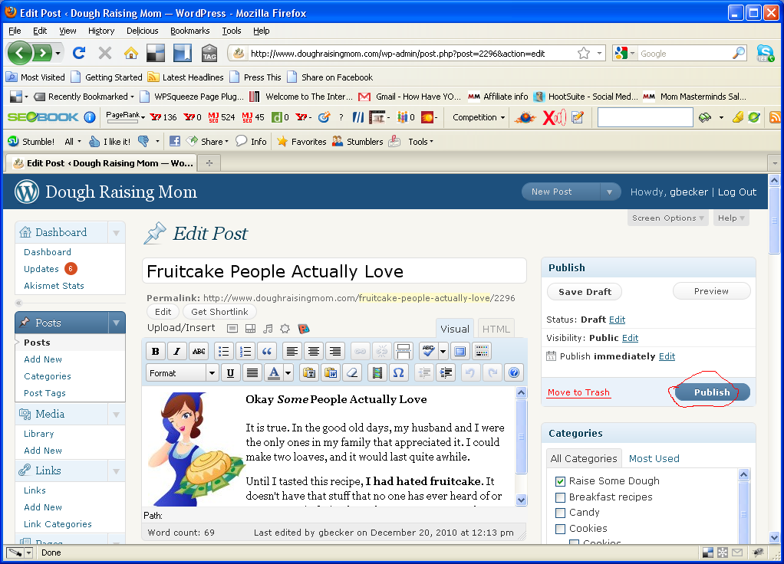
Task: Insert an ordered numbered list
Action: (245, 351)
